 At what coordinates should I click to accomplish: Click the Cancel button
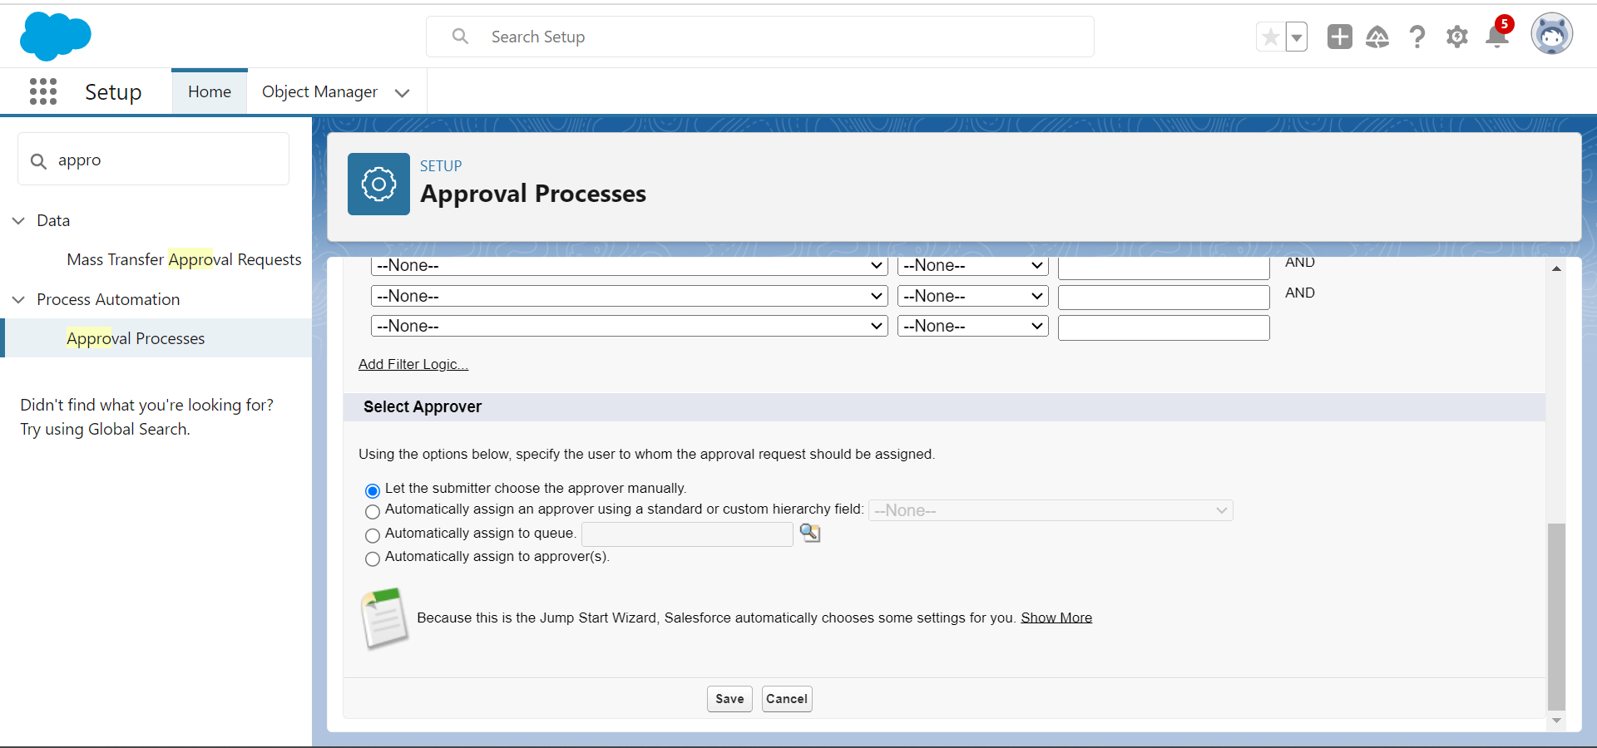tap(787, 699)
